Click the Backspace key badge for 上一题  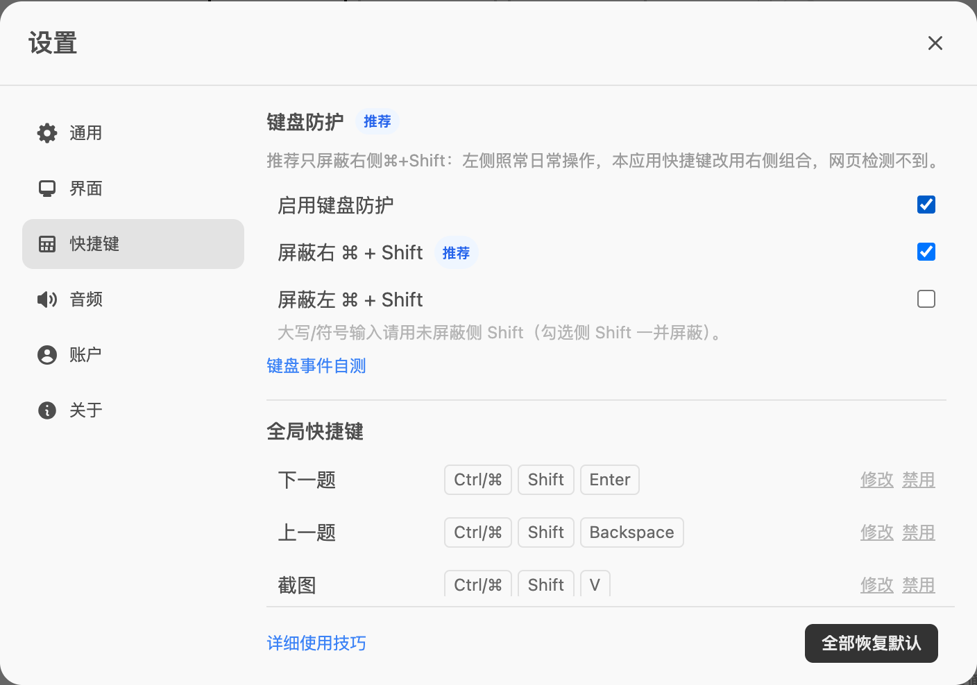[632, 532]
